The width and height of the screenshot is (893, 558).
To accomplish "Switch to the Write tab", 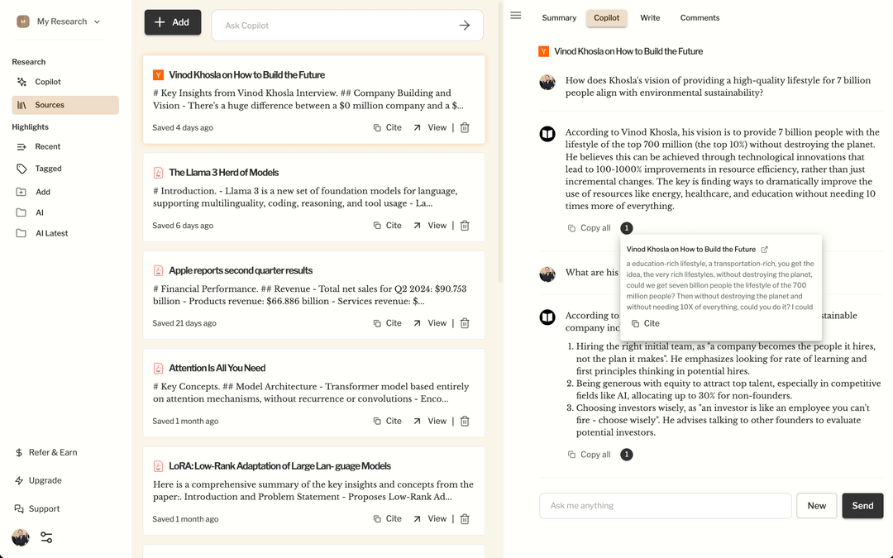I will 650,17.
